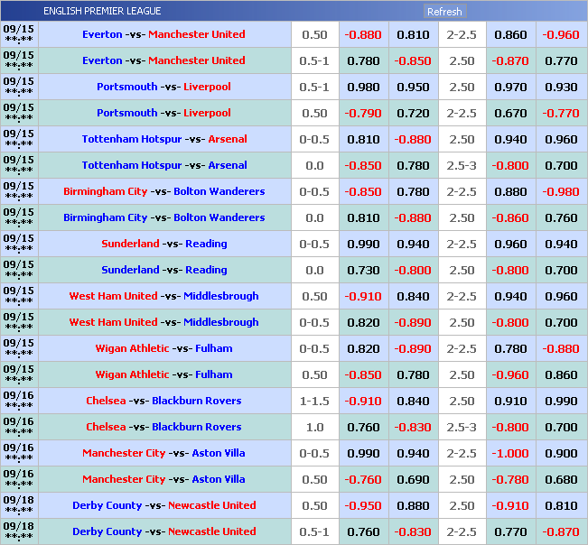This screenshot has height=545, width=588.
Task: Select -0.950 odds for Derby County vs Newcastle
Action: pyautogui.click(x=362, y=505)
